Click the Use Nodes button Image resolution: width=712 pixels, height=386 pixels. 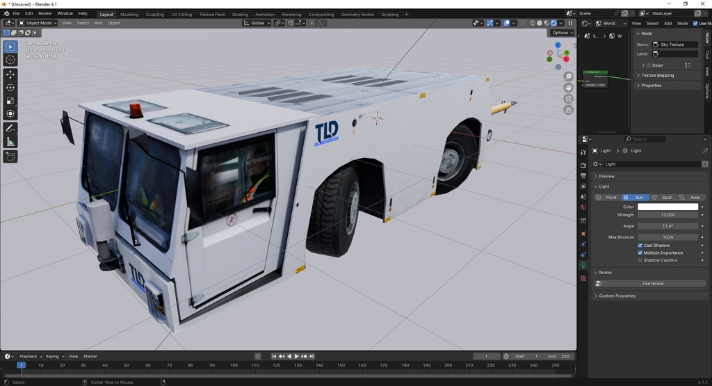652,284
